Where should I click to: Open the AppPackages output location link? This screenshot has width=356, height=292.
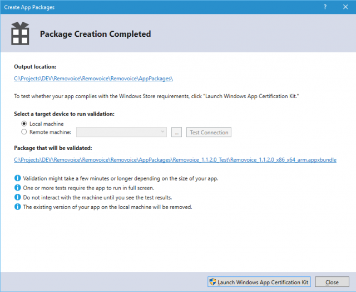pyautogui.click(x=93, y=79)
